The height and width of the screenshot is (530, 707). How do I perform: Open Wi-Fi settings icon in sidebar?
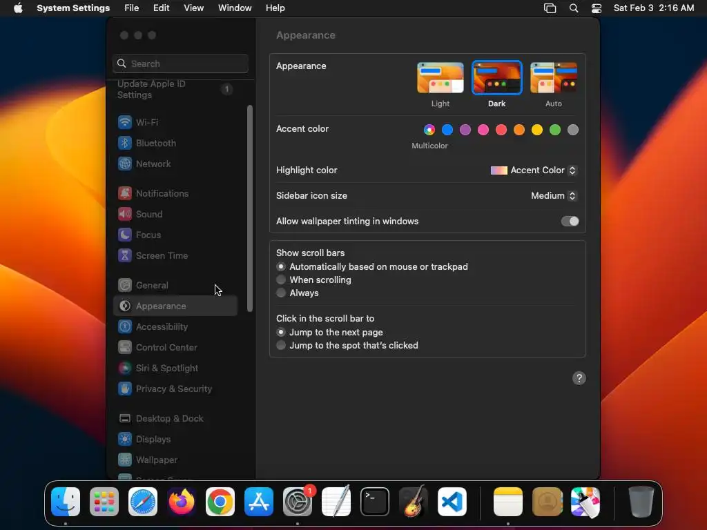pos(125,122)
